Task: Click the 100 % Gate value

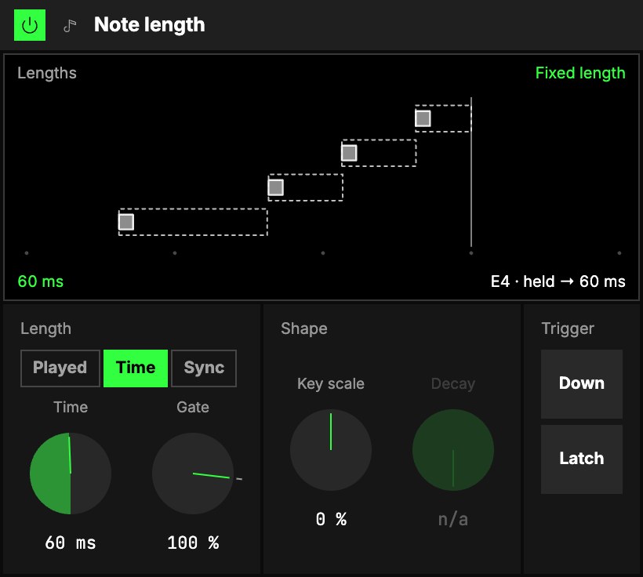Action: pyautogui.click(x=193, y=543)
